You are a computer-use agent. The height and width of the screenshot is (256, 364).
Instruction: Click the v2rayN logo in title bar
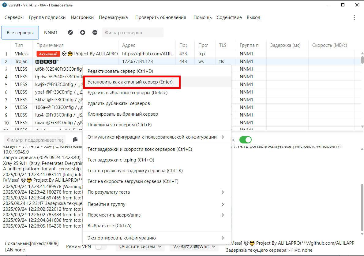[4, 5]
